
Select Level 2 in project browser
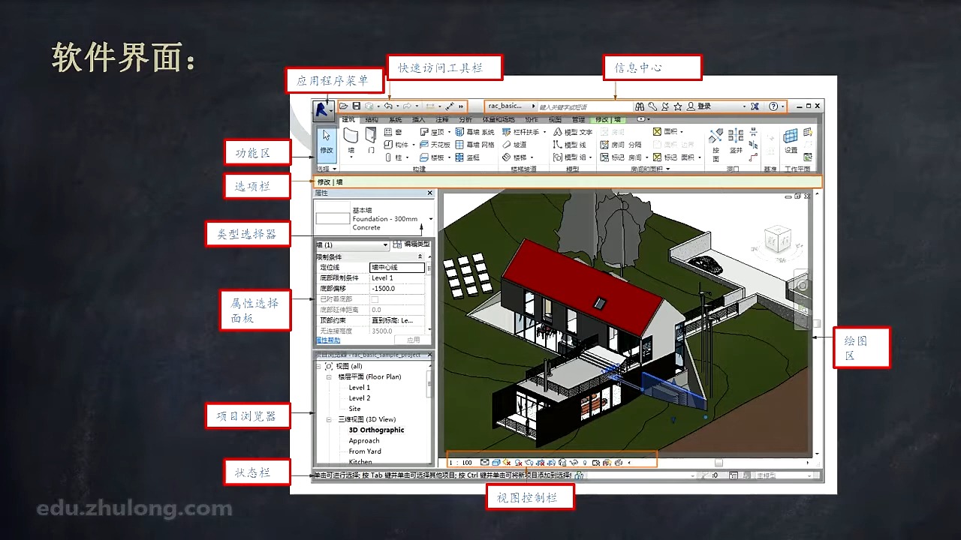pyautogui.click(x=359, y=398)
